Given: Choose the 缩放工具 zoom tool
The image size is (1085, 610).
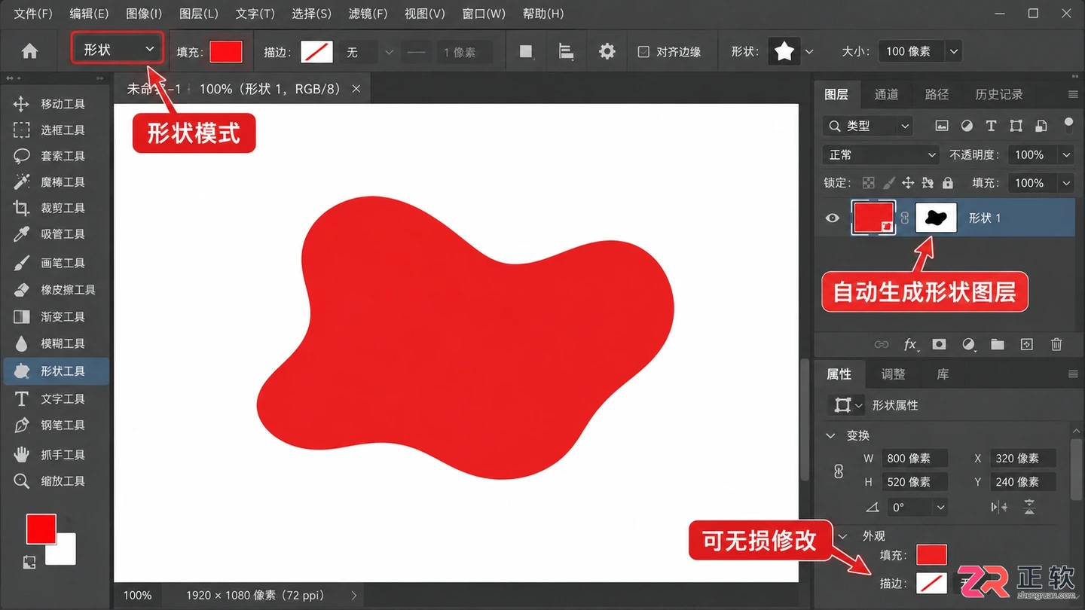Looking at the screenshot, I should 50,481.
